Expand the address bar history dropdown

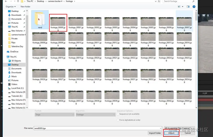point(156,1)
